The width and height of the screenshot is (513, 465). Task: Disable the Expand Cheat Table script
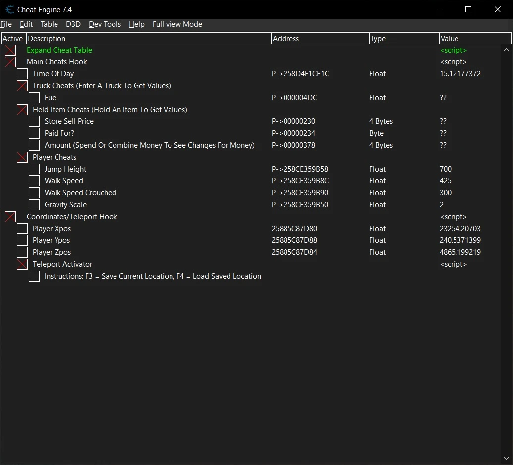[10, 50]
